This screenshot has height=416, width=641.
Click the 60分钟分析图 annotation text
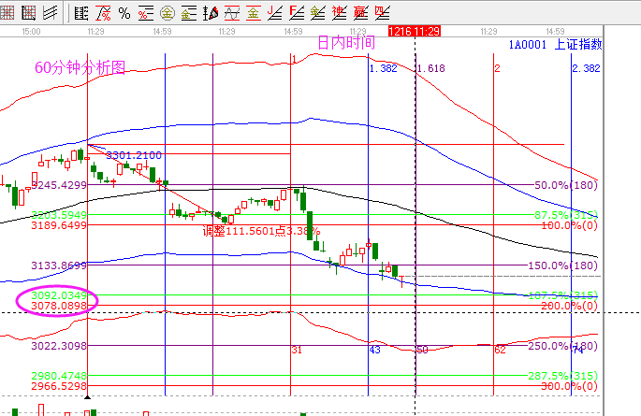pos(80,67)
